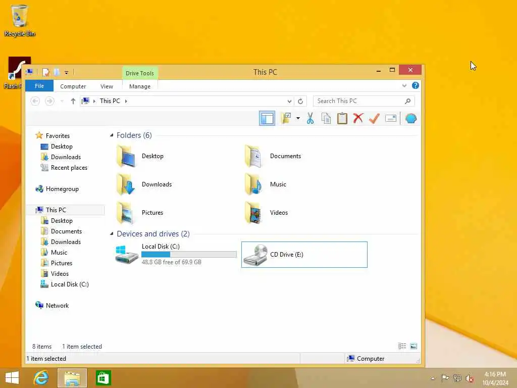
Task: Click the Local Disk (C:) usage bar
Action: click(189, 255)
